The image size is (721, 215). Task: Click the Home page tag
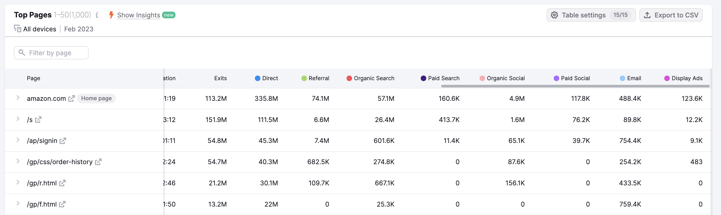[x=96, y=98]
